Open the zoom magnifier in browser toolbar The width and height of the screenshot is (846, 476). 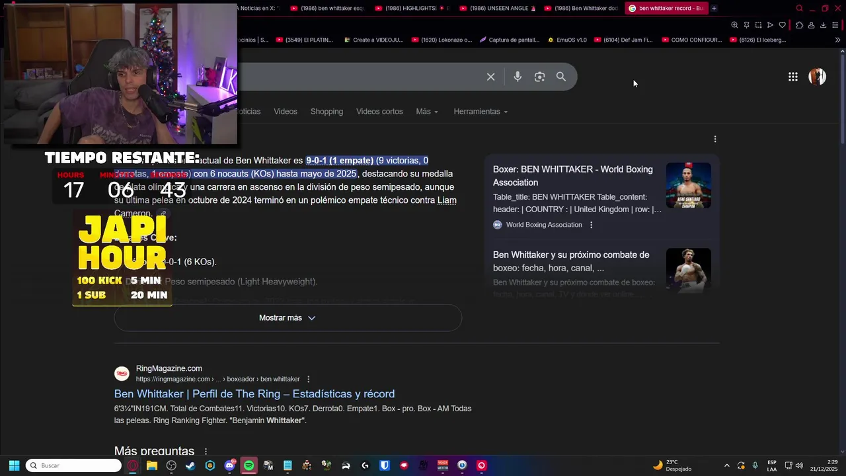pyautogui.click(x=734, y=25)
